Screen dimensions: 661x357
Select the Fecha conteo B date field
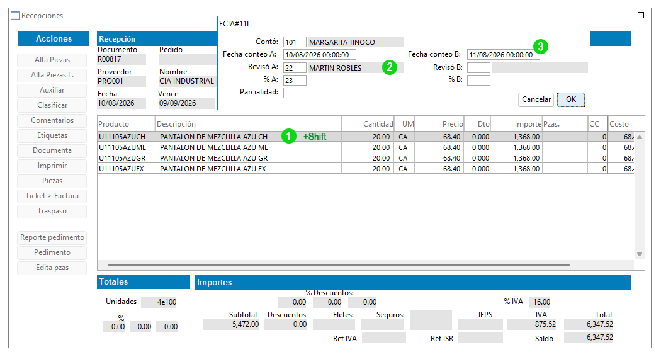click(503, 55)
